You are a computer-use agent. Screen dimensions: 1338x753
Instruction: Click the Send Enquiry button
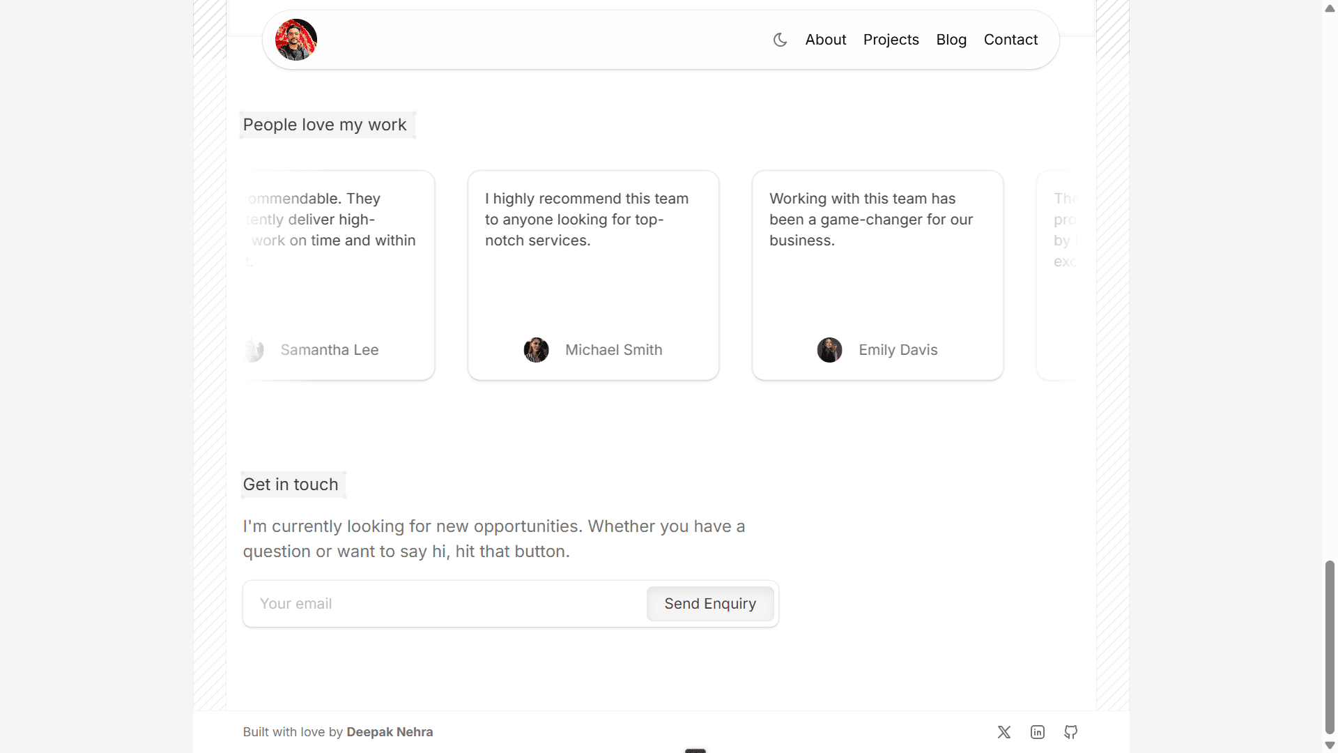click(710, 604)
